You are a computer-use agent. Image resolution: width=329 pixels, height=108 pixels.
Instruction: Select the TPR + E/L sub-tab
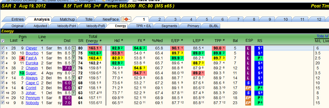pos(141,26)
